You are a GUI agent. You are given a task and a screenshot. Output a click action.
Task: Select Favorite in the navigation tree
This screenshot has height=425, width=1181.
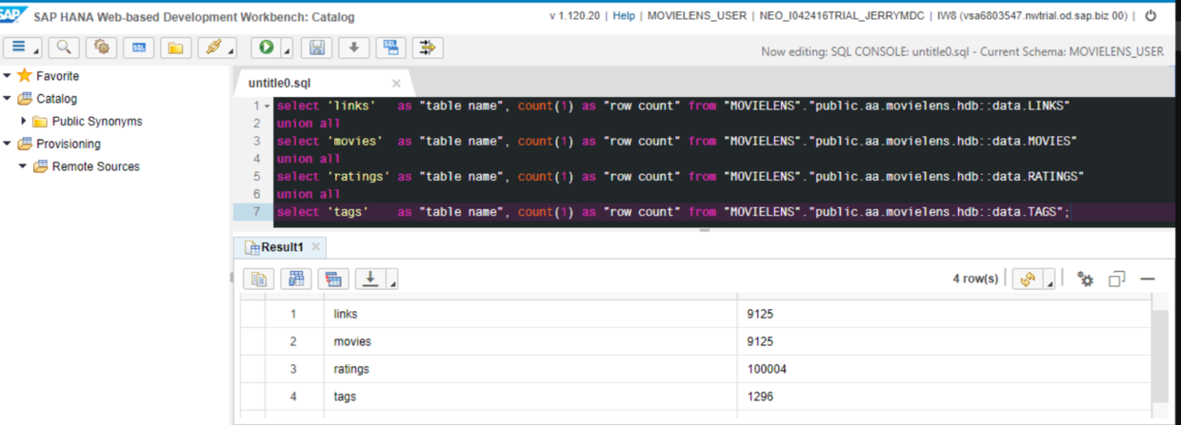tap(57, 76)
